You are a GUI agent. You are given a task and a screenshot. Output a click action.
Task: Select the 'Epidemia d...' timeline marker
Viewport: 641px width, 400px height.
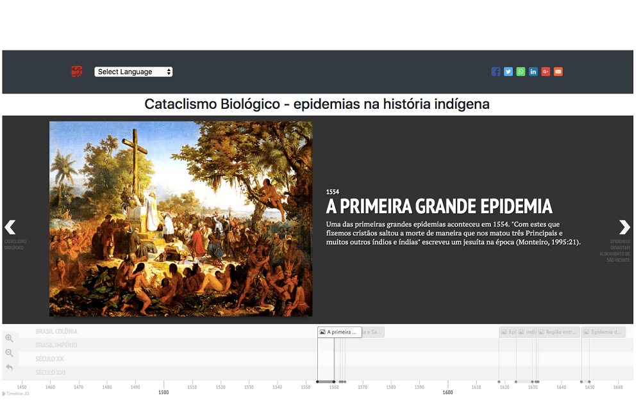point(603,332)
